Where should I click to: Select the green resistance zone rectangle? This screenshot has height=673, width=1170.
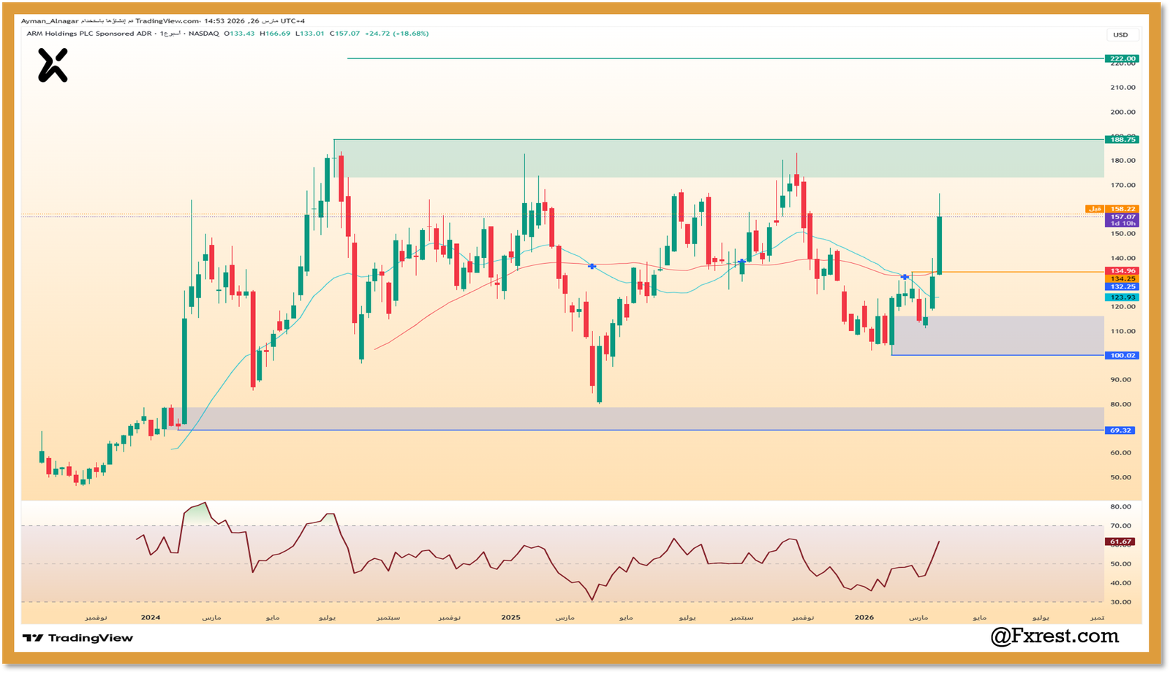coord(717,159)
